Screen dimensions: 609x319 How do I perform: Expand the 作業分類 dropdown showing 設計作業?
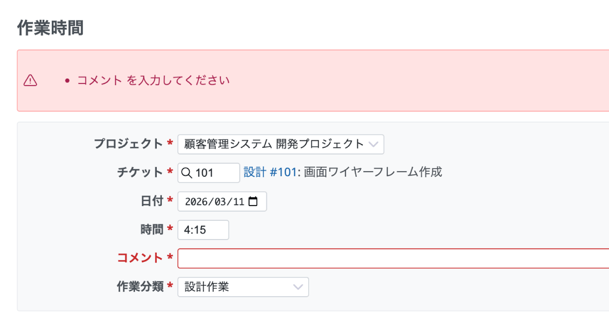pyautogui.click(x=243, y=287)
